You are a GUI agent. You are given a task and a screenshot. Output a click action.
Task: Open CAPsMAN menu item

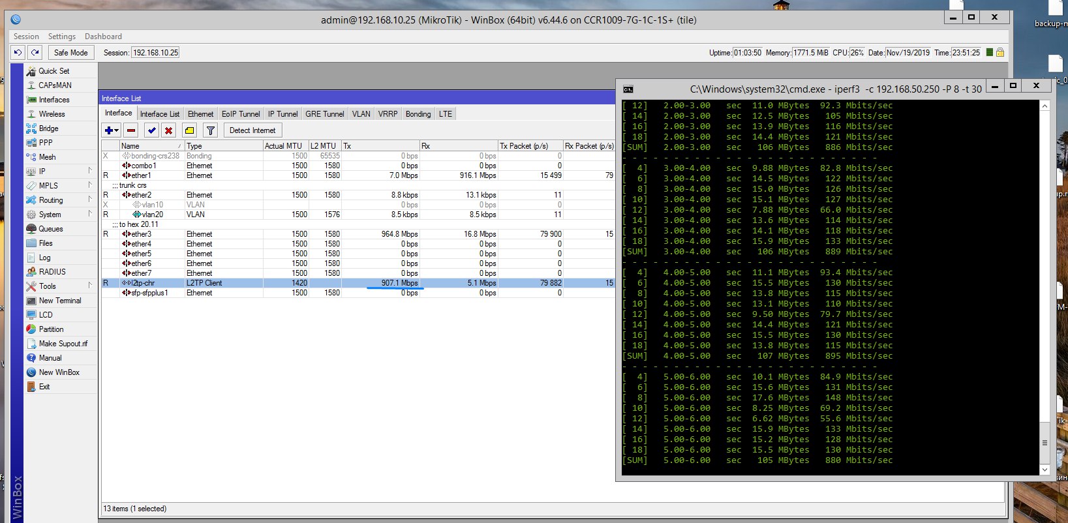point(55,85)
